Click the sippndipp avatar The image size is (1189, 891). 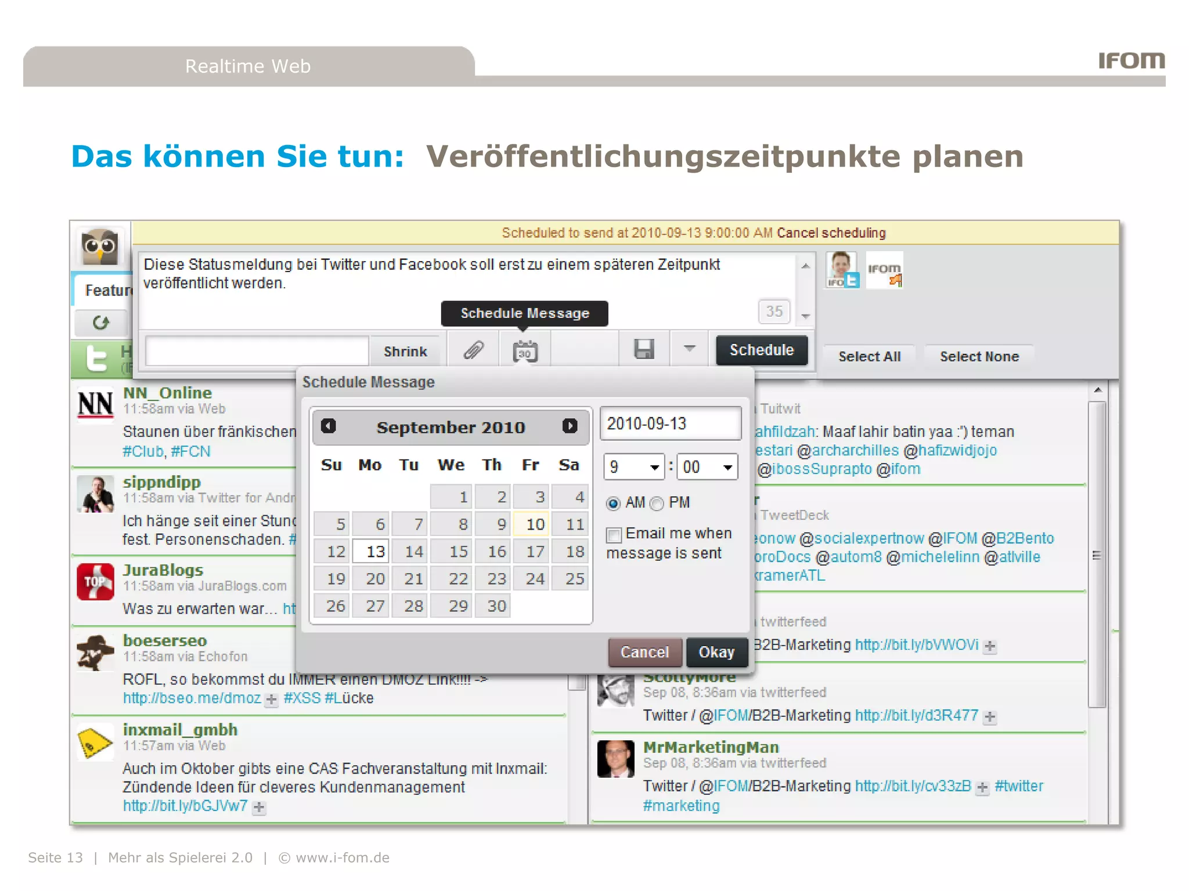click(95, 494)
